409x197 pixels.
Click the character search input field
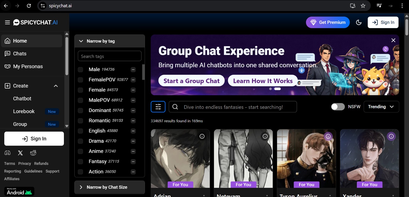233,107
